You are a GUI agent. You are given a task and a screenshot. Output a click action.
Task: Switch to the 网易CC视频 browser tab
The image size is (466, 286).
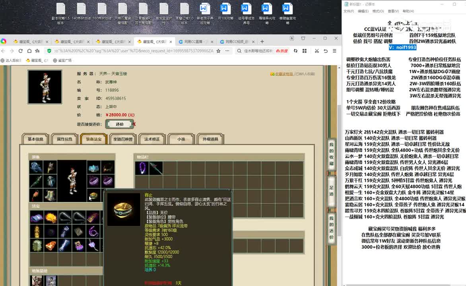[x=237, y=42]
